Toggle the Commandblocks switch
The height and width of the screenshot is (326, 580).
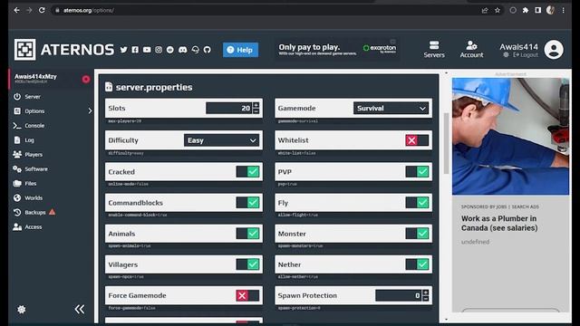247,203
